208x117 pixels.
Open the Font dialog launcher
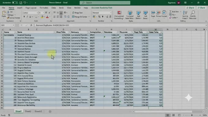(51, 21)
